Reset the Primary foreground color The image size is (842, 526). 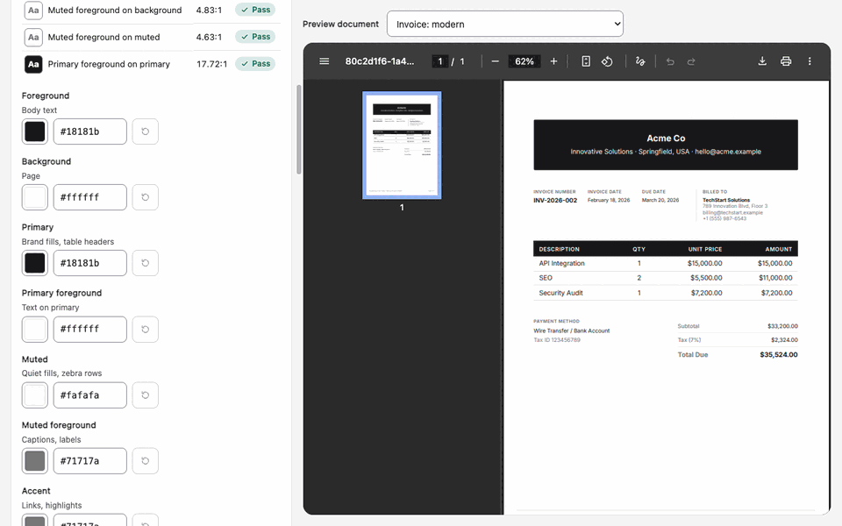point(145,329)
